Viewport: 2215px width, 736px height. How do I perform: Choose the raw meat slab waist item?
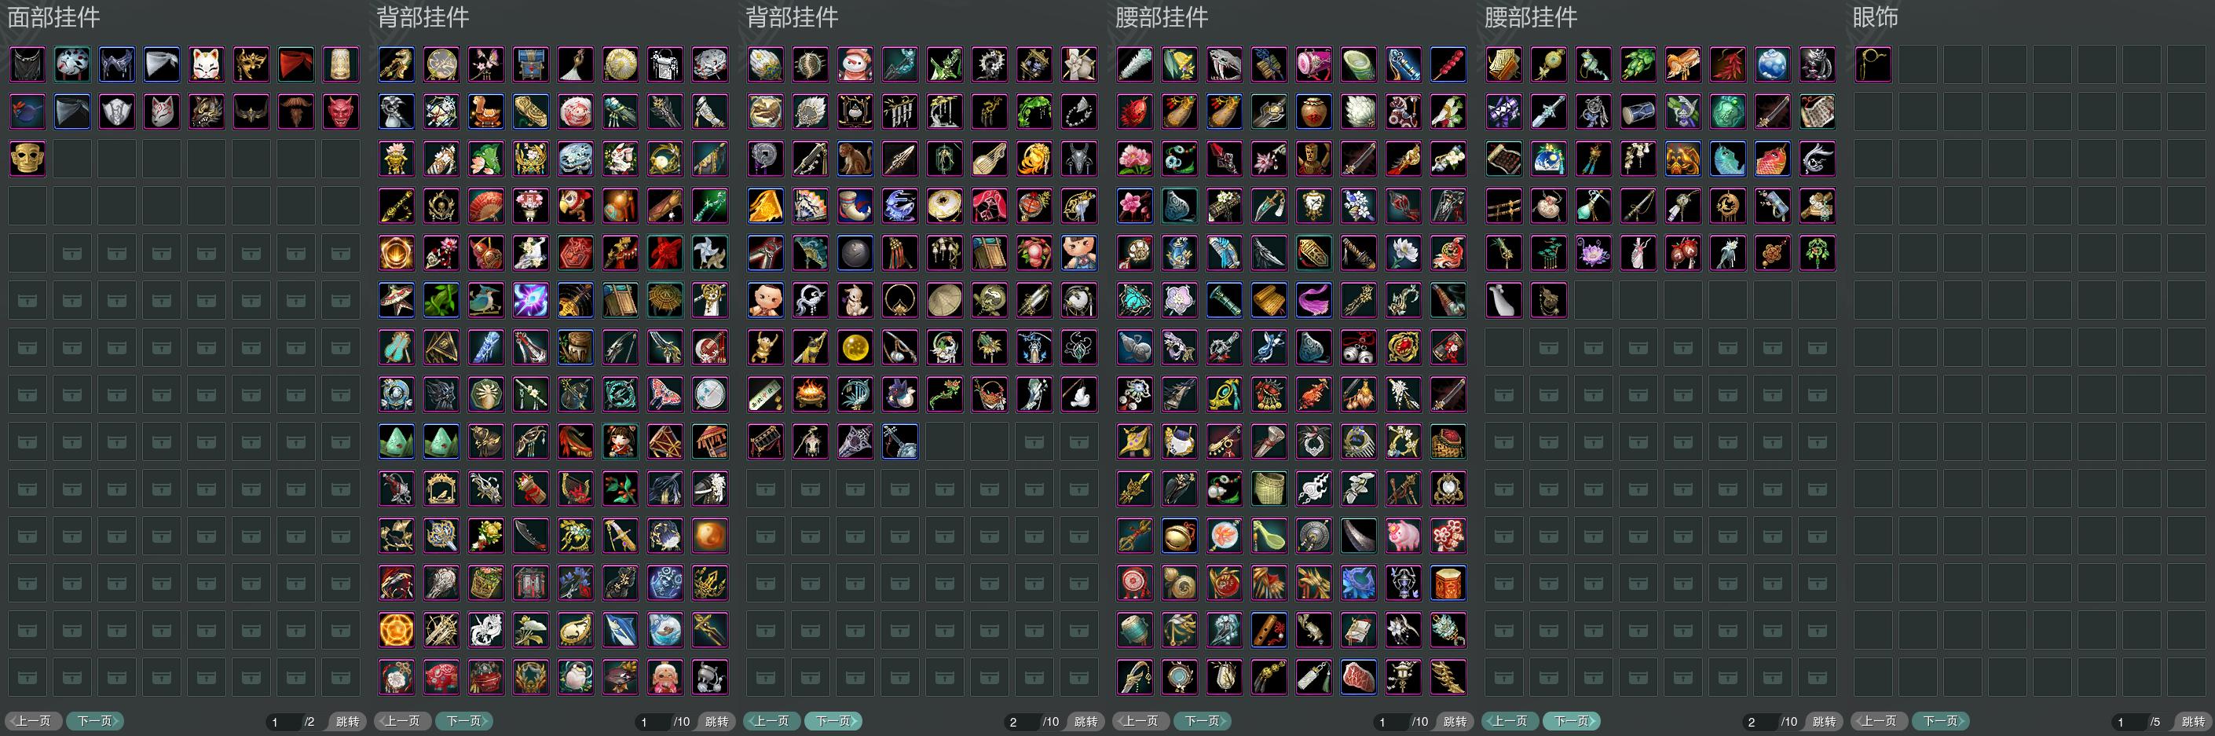[x=1359, y=678]
